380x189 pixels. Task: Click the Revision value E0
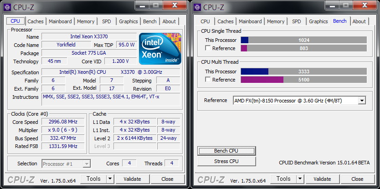tap(168, 88)
